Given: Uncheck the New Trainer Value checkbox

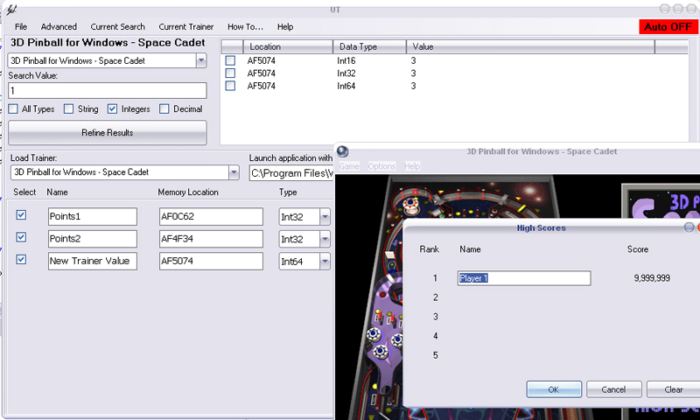Looking at the screenshot, I should point(21,259).
